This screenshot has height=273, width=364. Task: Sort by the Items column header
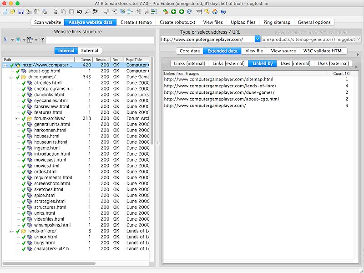(84, 60)
